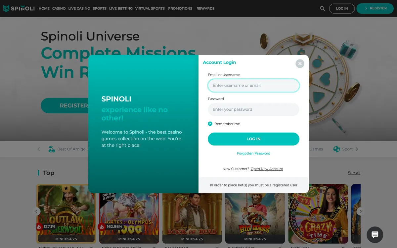Screen dimensions: 397x248
Task: Click the star badge on Outlaw of Sherwood
Action: [66, 188]
